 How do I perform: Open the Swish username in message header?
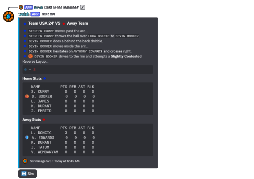(24, 14)
